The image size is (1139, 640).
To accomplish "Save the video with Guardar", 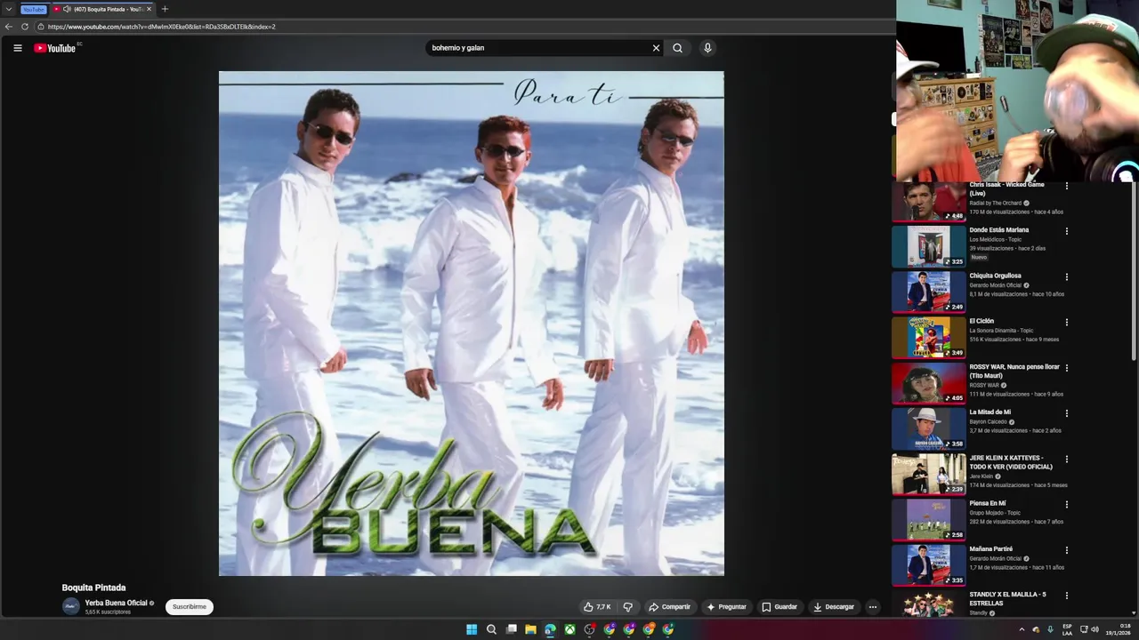I will click(x=780, y=607).
